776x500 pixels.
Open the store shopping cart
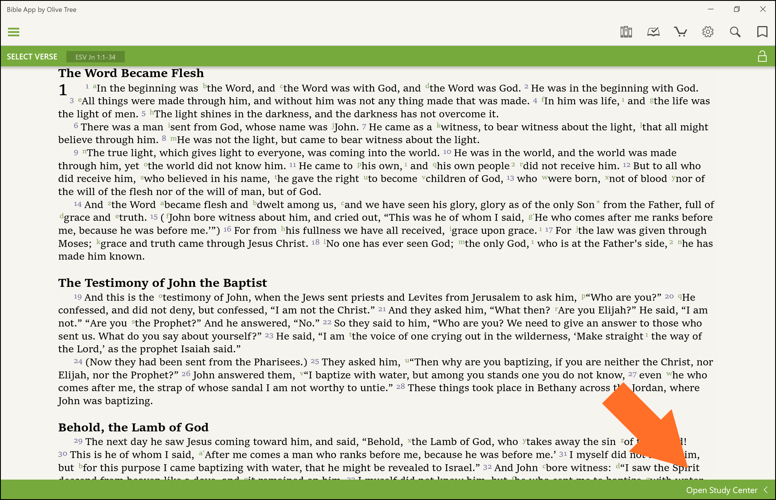click(x=680, y=32)
